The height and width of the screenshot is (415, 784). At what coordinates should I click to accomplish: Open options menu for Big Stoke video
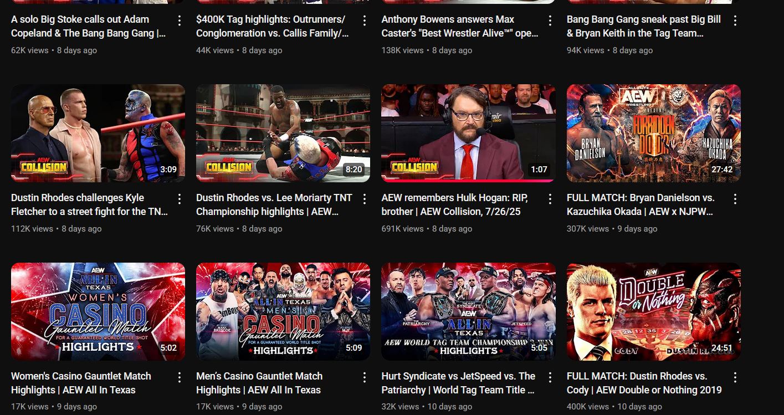coord(180,21)
